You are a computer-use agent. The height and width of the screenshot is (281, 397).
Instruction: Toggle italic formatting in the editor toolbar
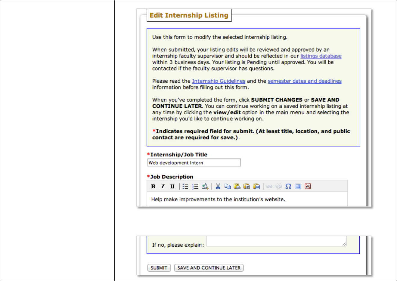(x=163, y=187)
